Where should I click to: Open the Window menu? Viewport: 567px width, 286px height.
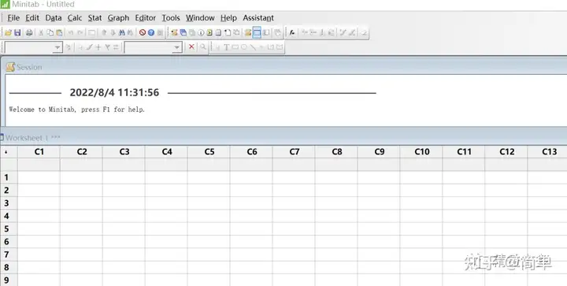tap(200, 17)
